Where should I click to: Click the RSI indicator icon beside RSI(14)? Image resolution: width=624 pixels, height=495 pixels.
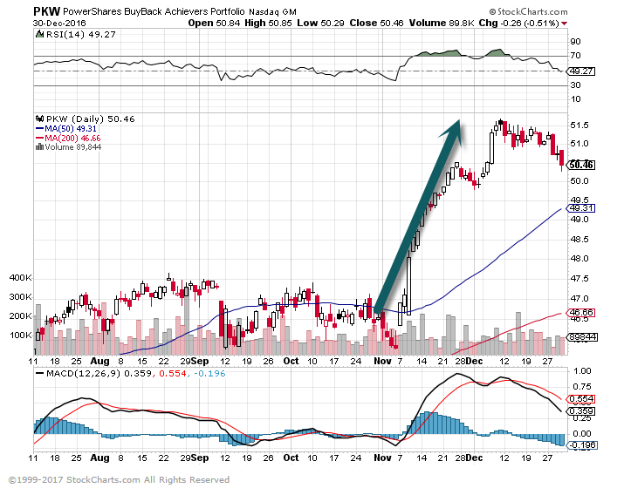(x=39, y=34)
